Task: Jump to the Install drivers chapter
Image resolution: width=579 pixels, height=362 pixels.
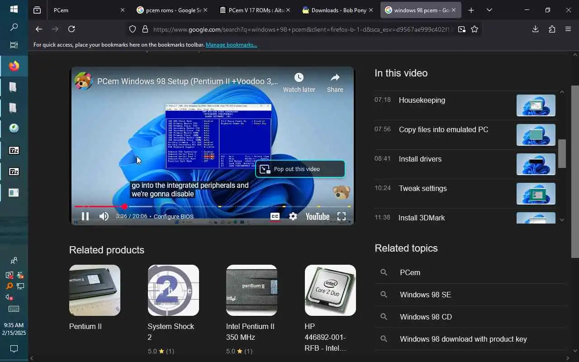Action: point(465,164)
